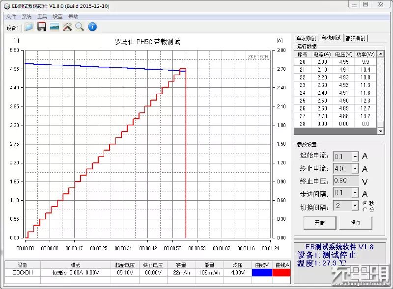Click the 温度1: 27.3 ℃ reading

coord(321,263)
